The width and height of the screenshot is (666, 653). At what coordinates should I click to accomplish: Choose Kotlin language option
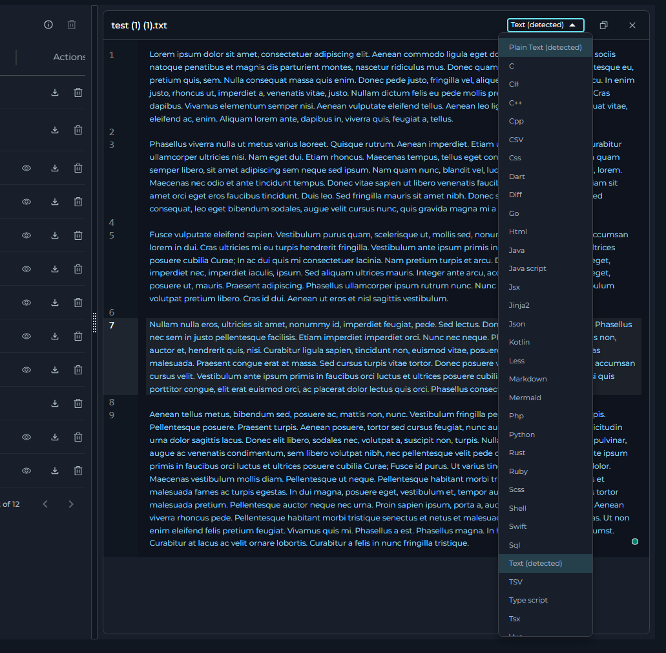coord(545,342)
